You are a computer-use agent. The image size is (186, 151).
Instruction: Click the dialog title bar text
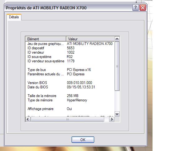(x=46, y=8)
